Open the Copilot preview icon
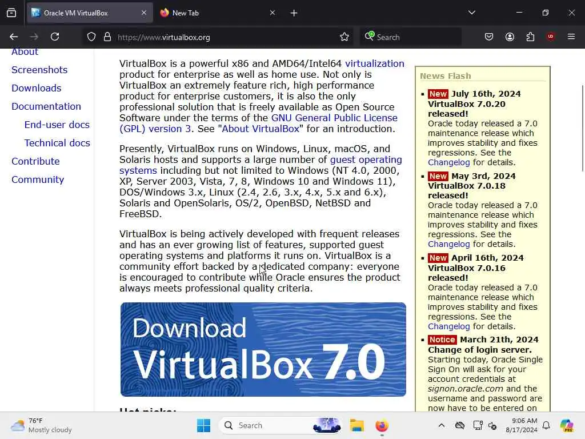585x439 pixels. (567, 425)
